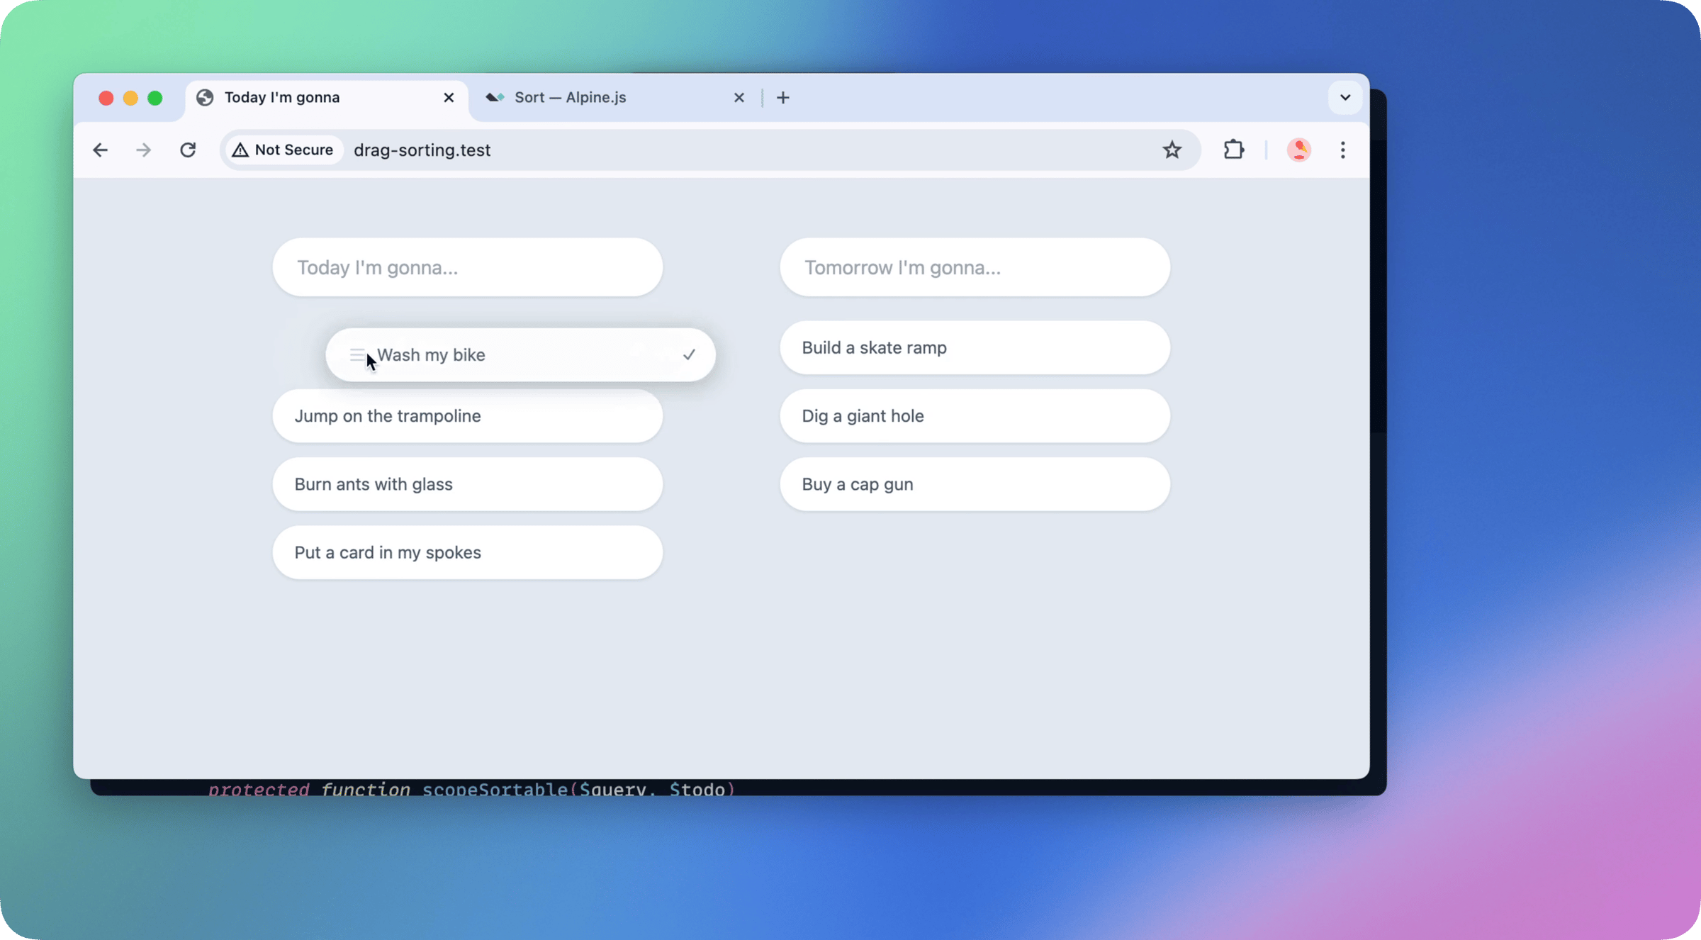Close the Sort — Alpine.js tab
Viewport: 1701px width, 940px height.
coord(739,97)
